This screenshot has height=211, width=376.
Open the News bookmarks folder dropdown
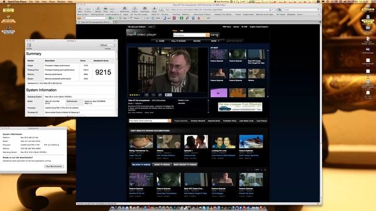(300, 14)
